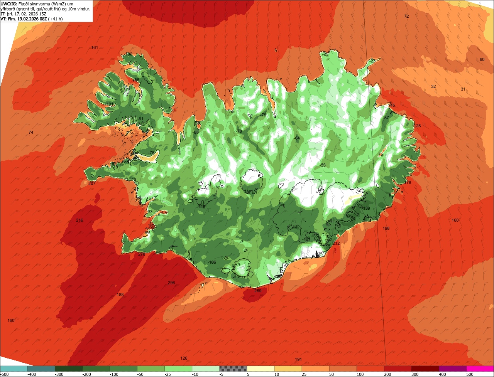
Task: Click the line 'yfirborð (grænt til, gul/rautt frá)'
Action: pyautogui.click(x=30, y=9)
